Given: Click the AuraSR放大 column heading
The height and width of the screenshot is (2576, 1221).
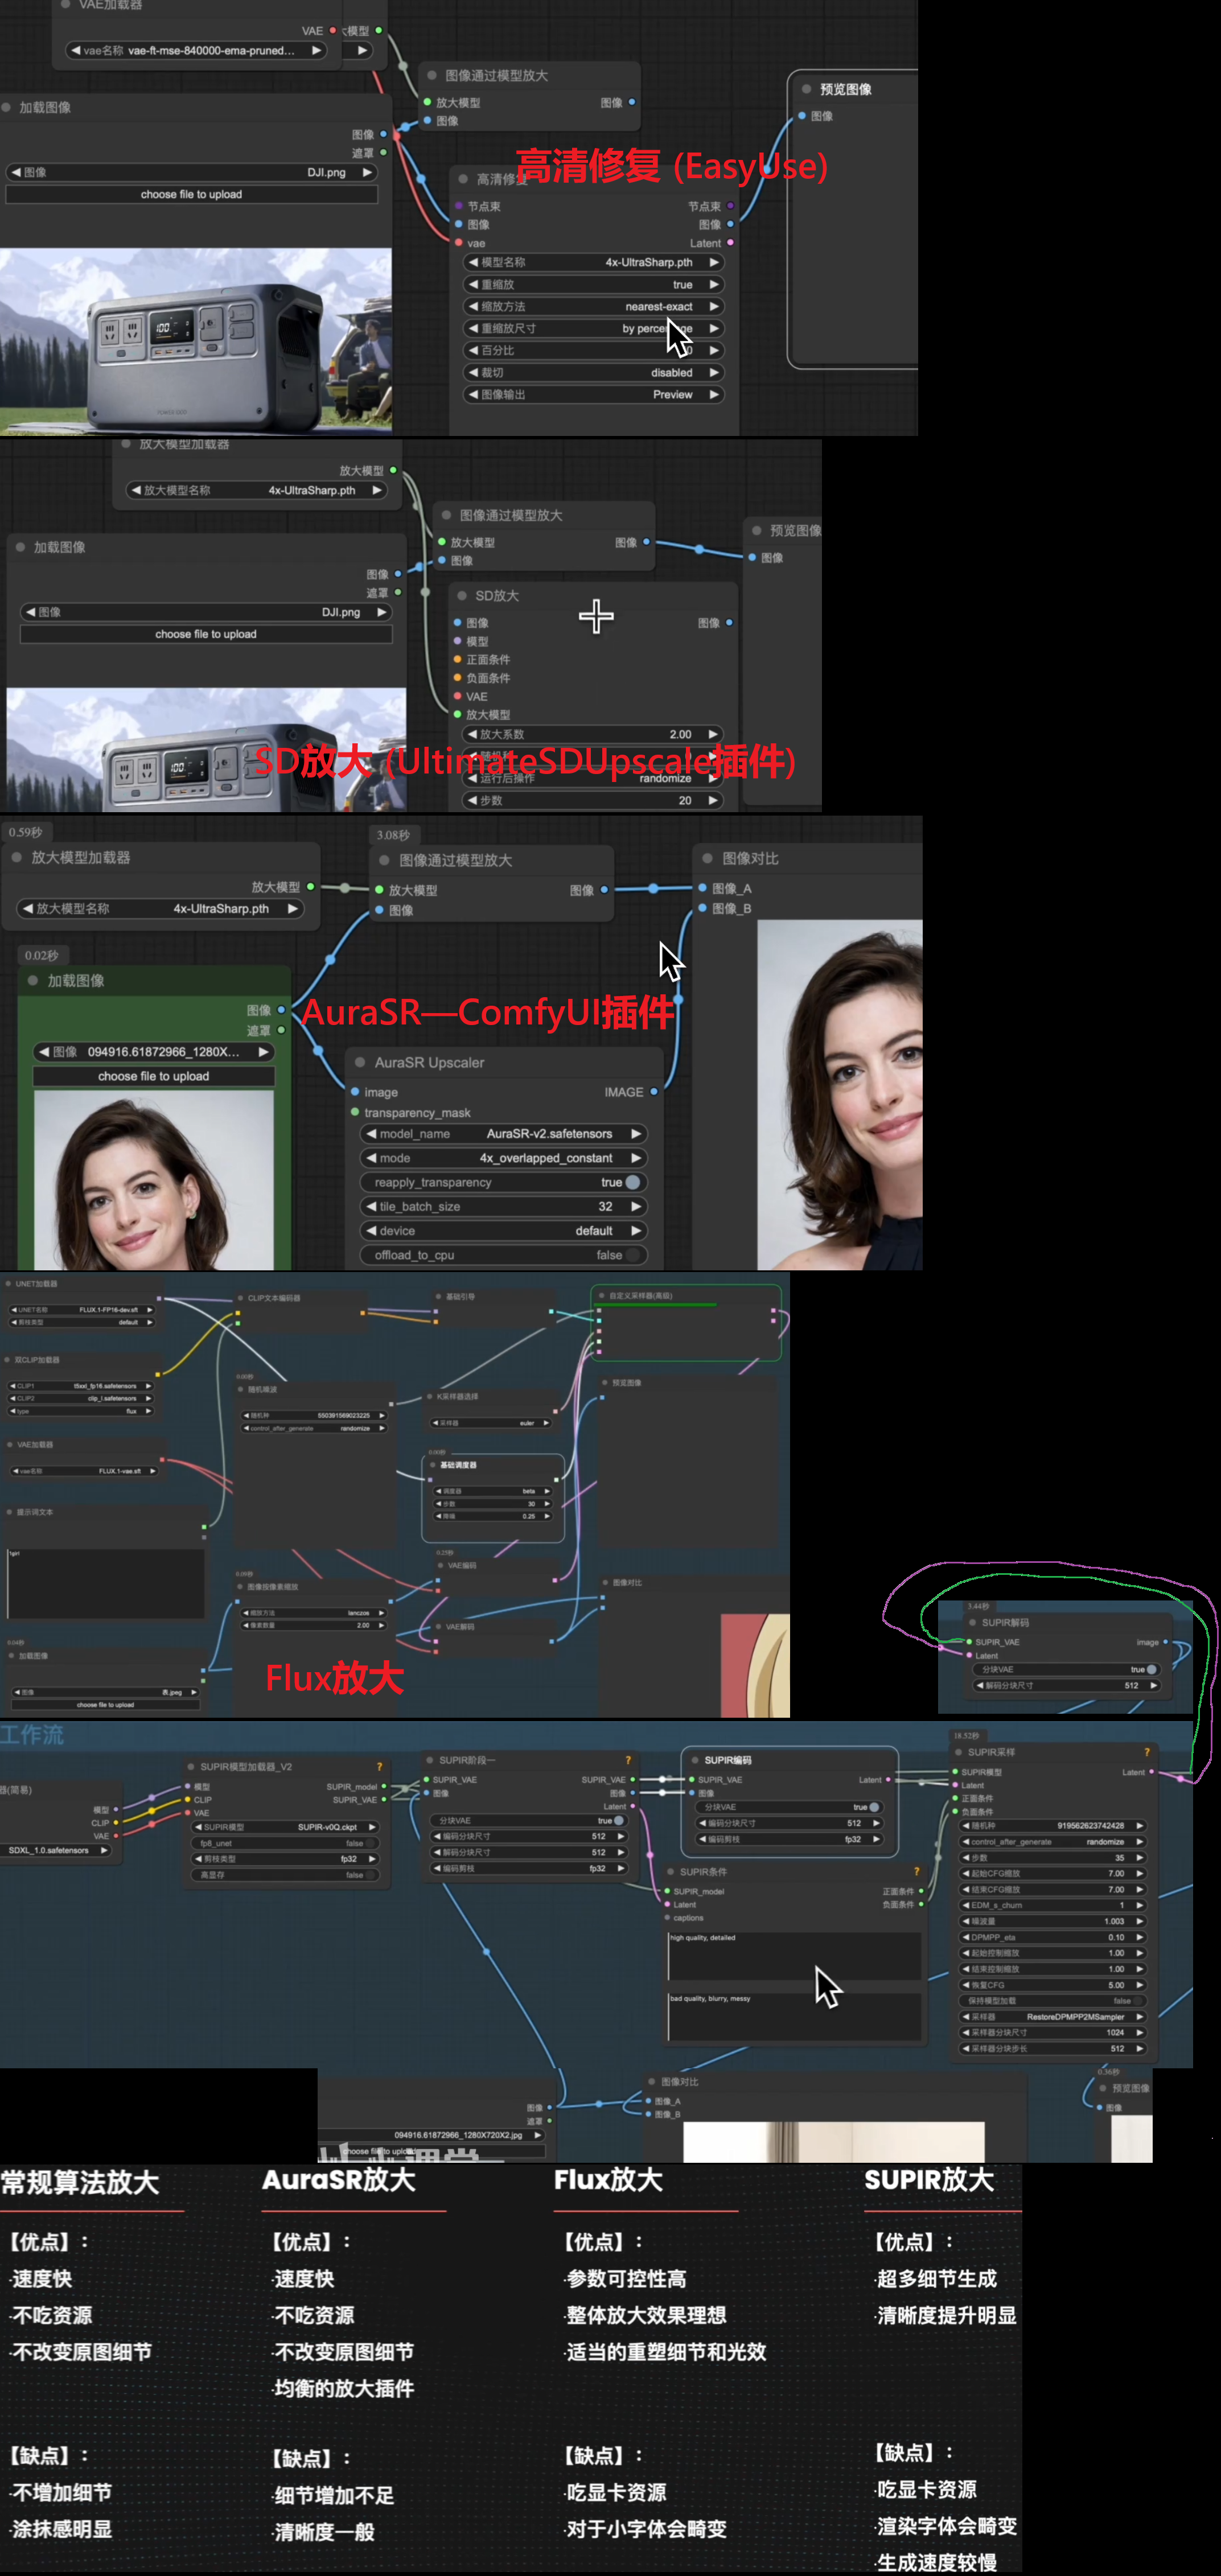Looking at the screenshot, I should click(x=339, y=2180).
